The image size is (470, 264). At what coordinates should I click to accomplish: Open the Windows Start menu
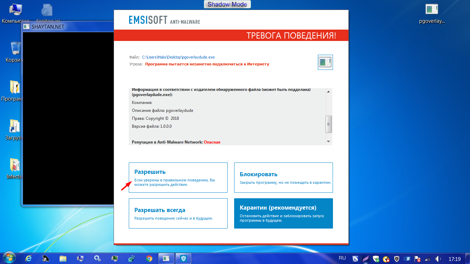(x=9, y=258)
